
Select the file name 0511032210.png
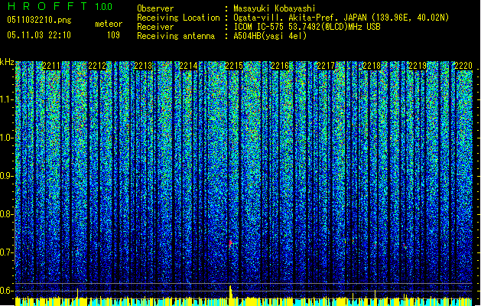tap(39, 21)
